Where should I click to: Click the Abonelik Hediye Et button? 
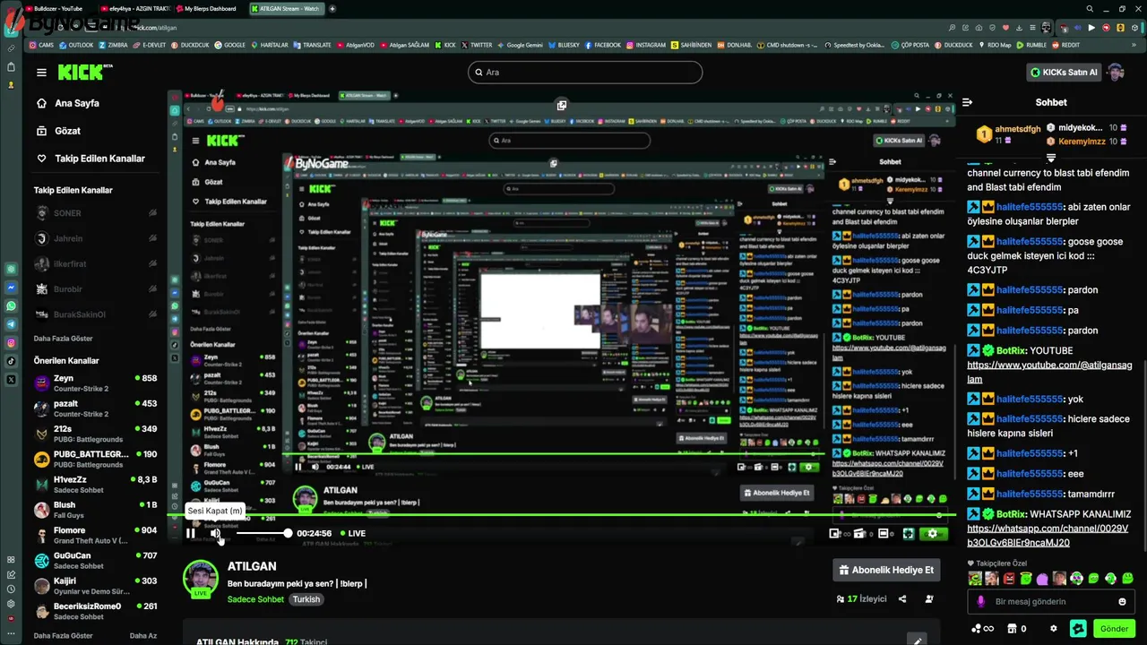coord(886,570)
